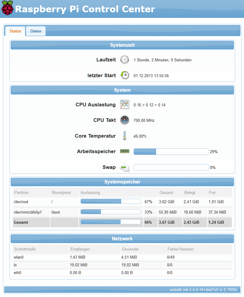Click the /dev/mmcblk0p1 usage bar
Image resolution: width=244 pixels, height=297 pixels.
[111, 212]
